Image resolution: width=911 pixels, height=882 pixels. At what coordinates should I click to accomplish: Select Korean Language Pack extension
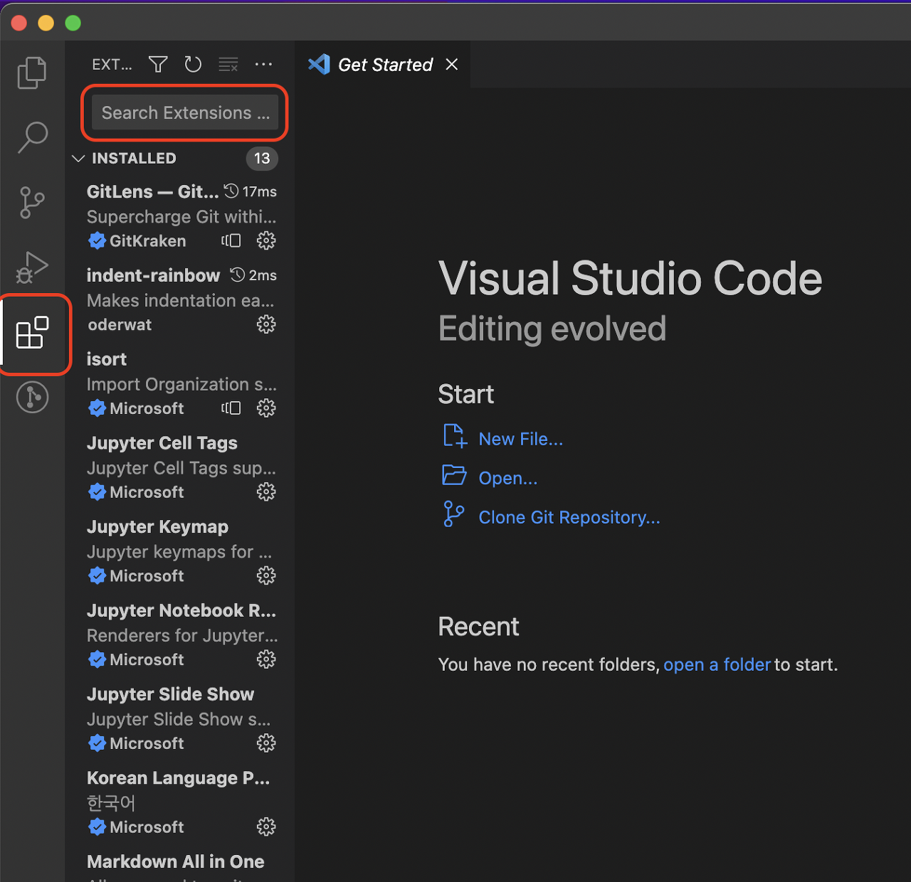pos(180,802)
